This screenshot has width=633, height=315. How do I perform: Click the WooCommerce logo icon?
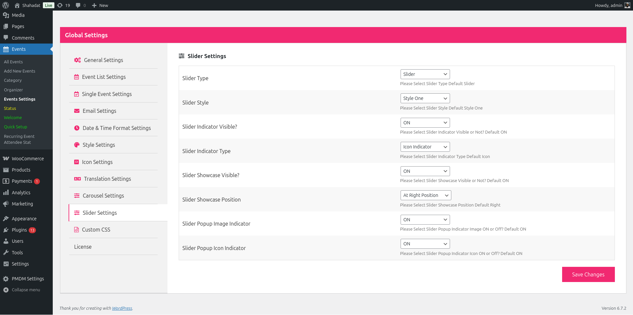pyautogui.click(x=6, y=159)
